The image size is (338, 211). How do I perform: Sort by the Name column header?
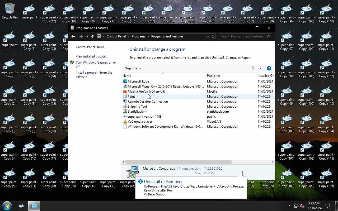(x=163, y=76)
